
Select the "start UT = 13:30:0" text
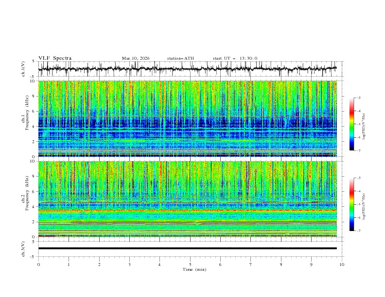tap(235, 58)
